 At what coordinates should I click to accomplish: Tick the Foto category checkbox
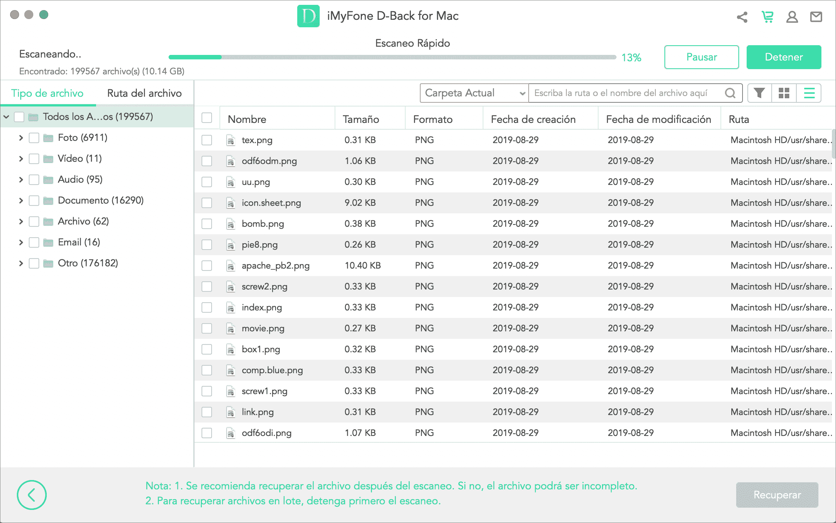(x=34, y=138)
